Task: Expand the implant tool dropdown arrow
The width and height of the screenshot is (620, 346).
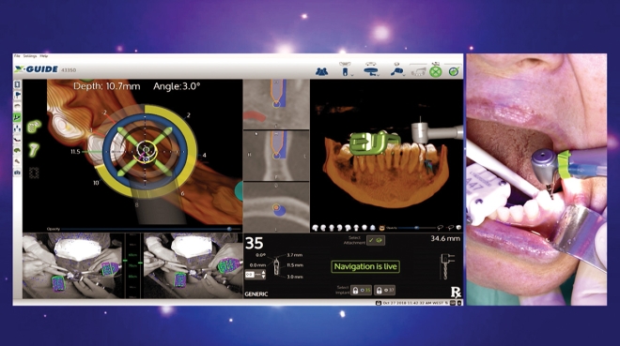Action: tap(352, 75)
